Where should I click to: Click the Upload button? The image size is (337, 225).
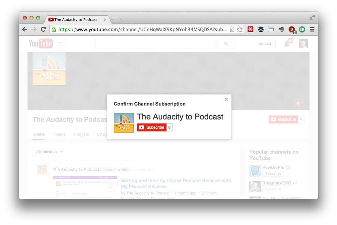click(x=265, y=44)
